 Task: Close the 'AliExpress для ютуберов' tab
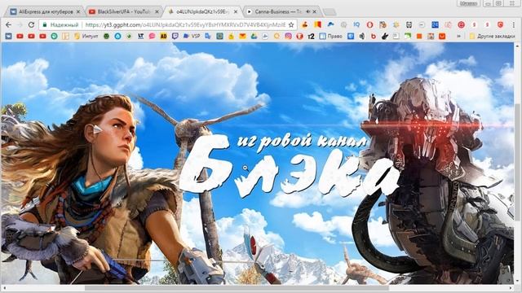click(78, 11)
